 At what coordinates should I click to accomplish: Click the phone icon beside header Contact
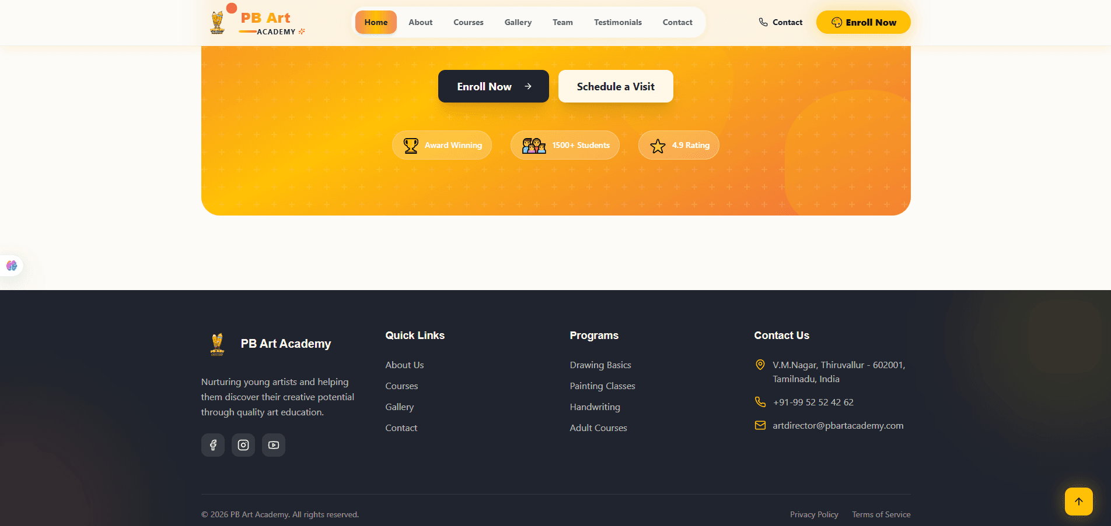(763, 22)
